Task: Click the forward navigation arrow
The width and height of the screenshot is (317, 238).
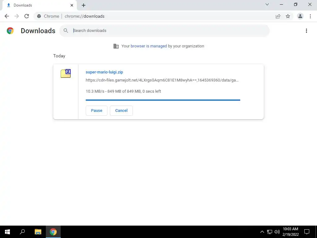Action: (x=17, y=16)
